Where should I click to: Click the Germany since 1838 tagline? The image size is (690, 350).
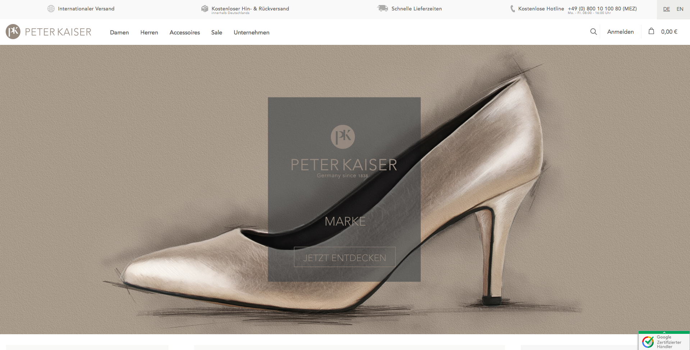pos(342,176)
